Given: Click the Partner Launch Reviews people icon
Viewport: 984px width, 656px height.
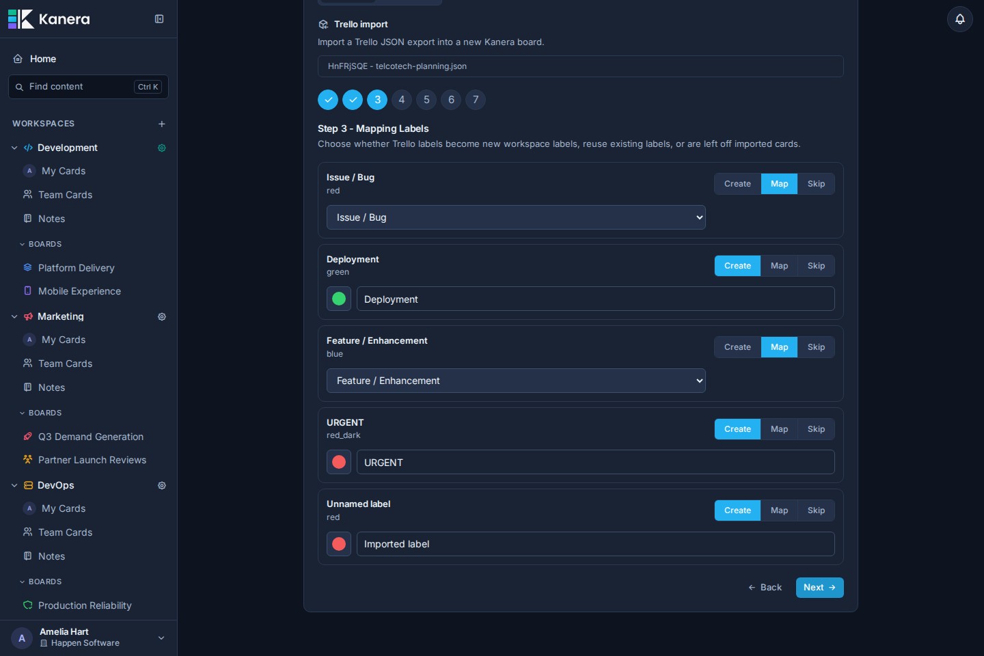Looking at the screenshot, I should 28,460.
